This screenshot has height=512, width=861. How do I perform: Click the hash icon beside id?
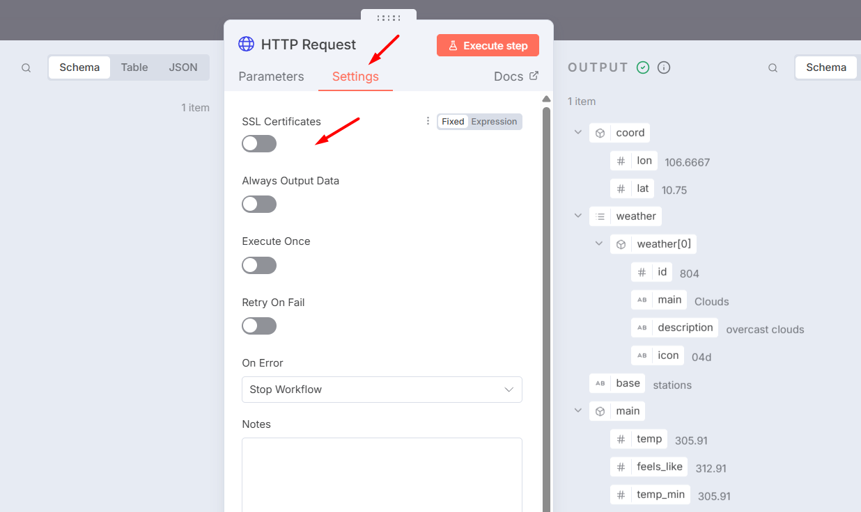tap(642, 272)
